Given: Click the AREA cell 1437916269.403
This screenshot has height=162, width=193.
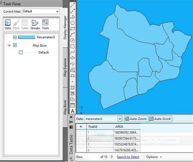Looking at the screenshot, I should tap(127, 150).
